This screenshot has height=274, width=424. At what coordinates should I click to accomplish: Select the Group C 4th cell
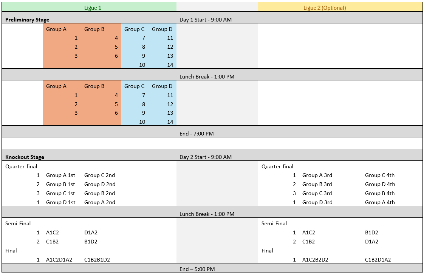click(x=380, y=175)
